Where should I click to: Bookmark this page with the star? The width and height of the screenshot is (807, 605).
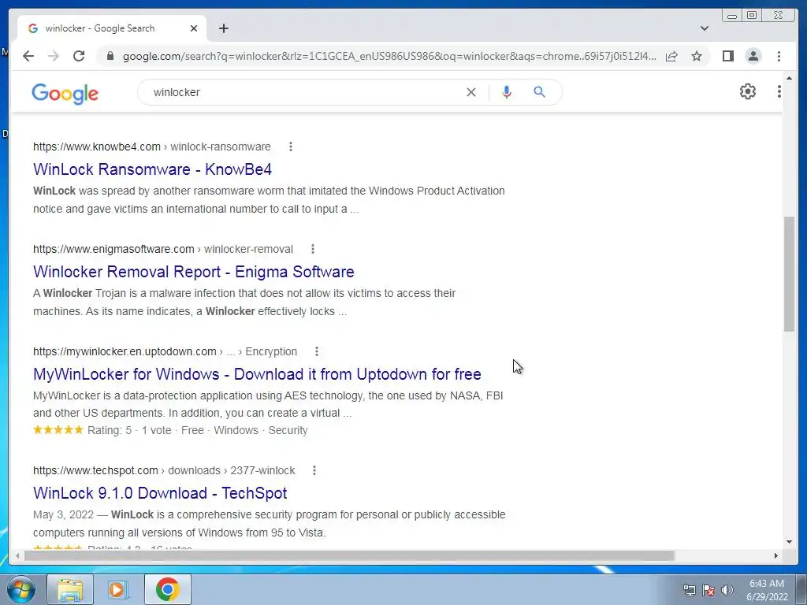click(x=697, y=56)
